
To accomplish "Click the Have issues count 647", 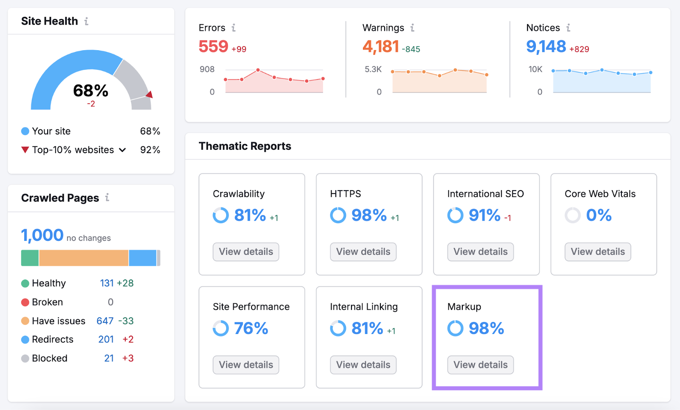I will coord(105,321).
